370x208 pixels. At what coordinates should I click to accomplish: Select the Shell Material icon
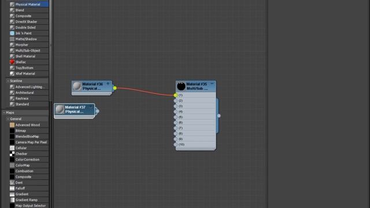click(x=12, y=56)
